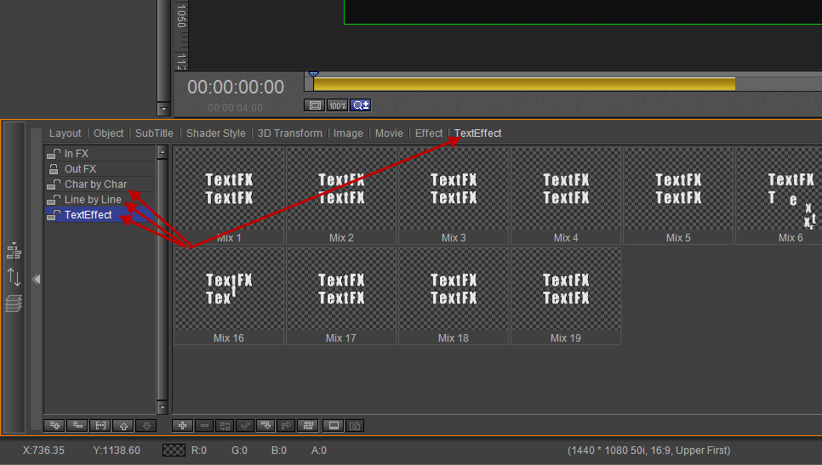Switch to the Shader Style tab
Viewport: 822px width, 465px height.
pyautogui.click(x=216, y=133)
